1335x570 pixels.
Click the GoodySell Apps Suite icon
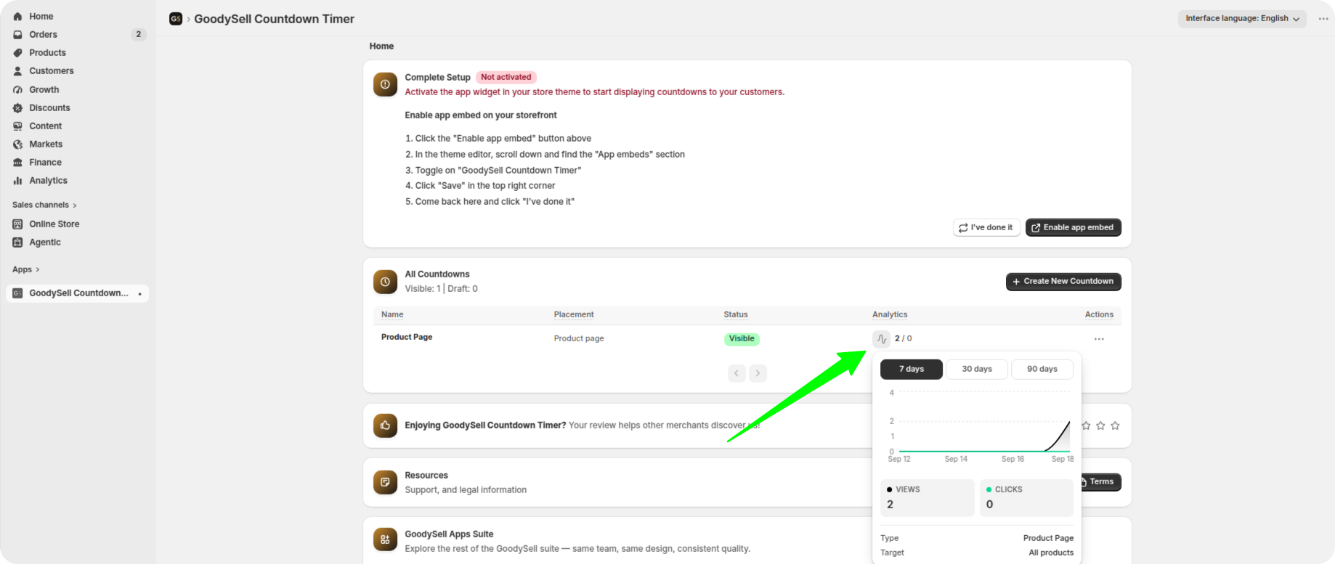coord(385,540)
